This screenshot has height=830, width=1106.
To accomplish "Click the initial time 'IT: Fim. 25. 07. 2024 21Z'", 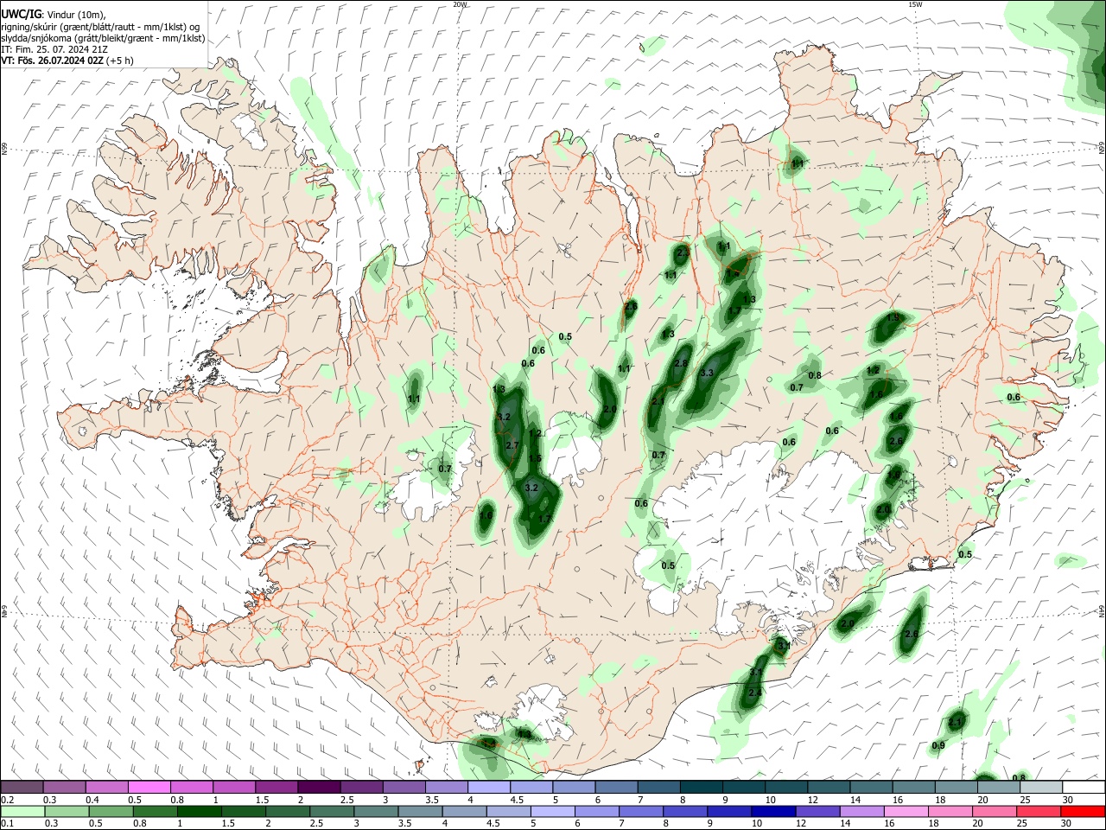I will (x=54, y=49).
